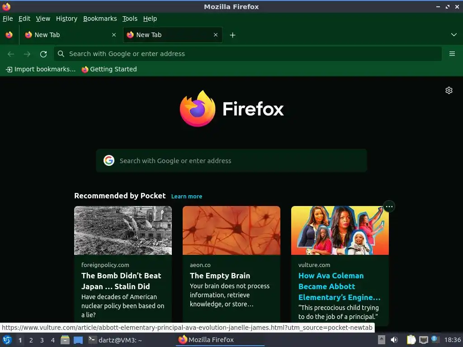
Task: Open the hamburger application menu
Action: 452,54
